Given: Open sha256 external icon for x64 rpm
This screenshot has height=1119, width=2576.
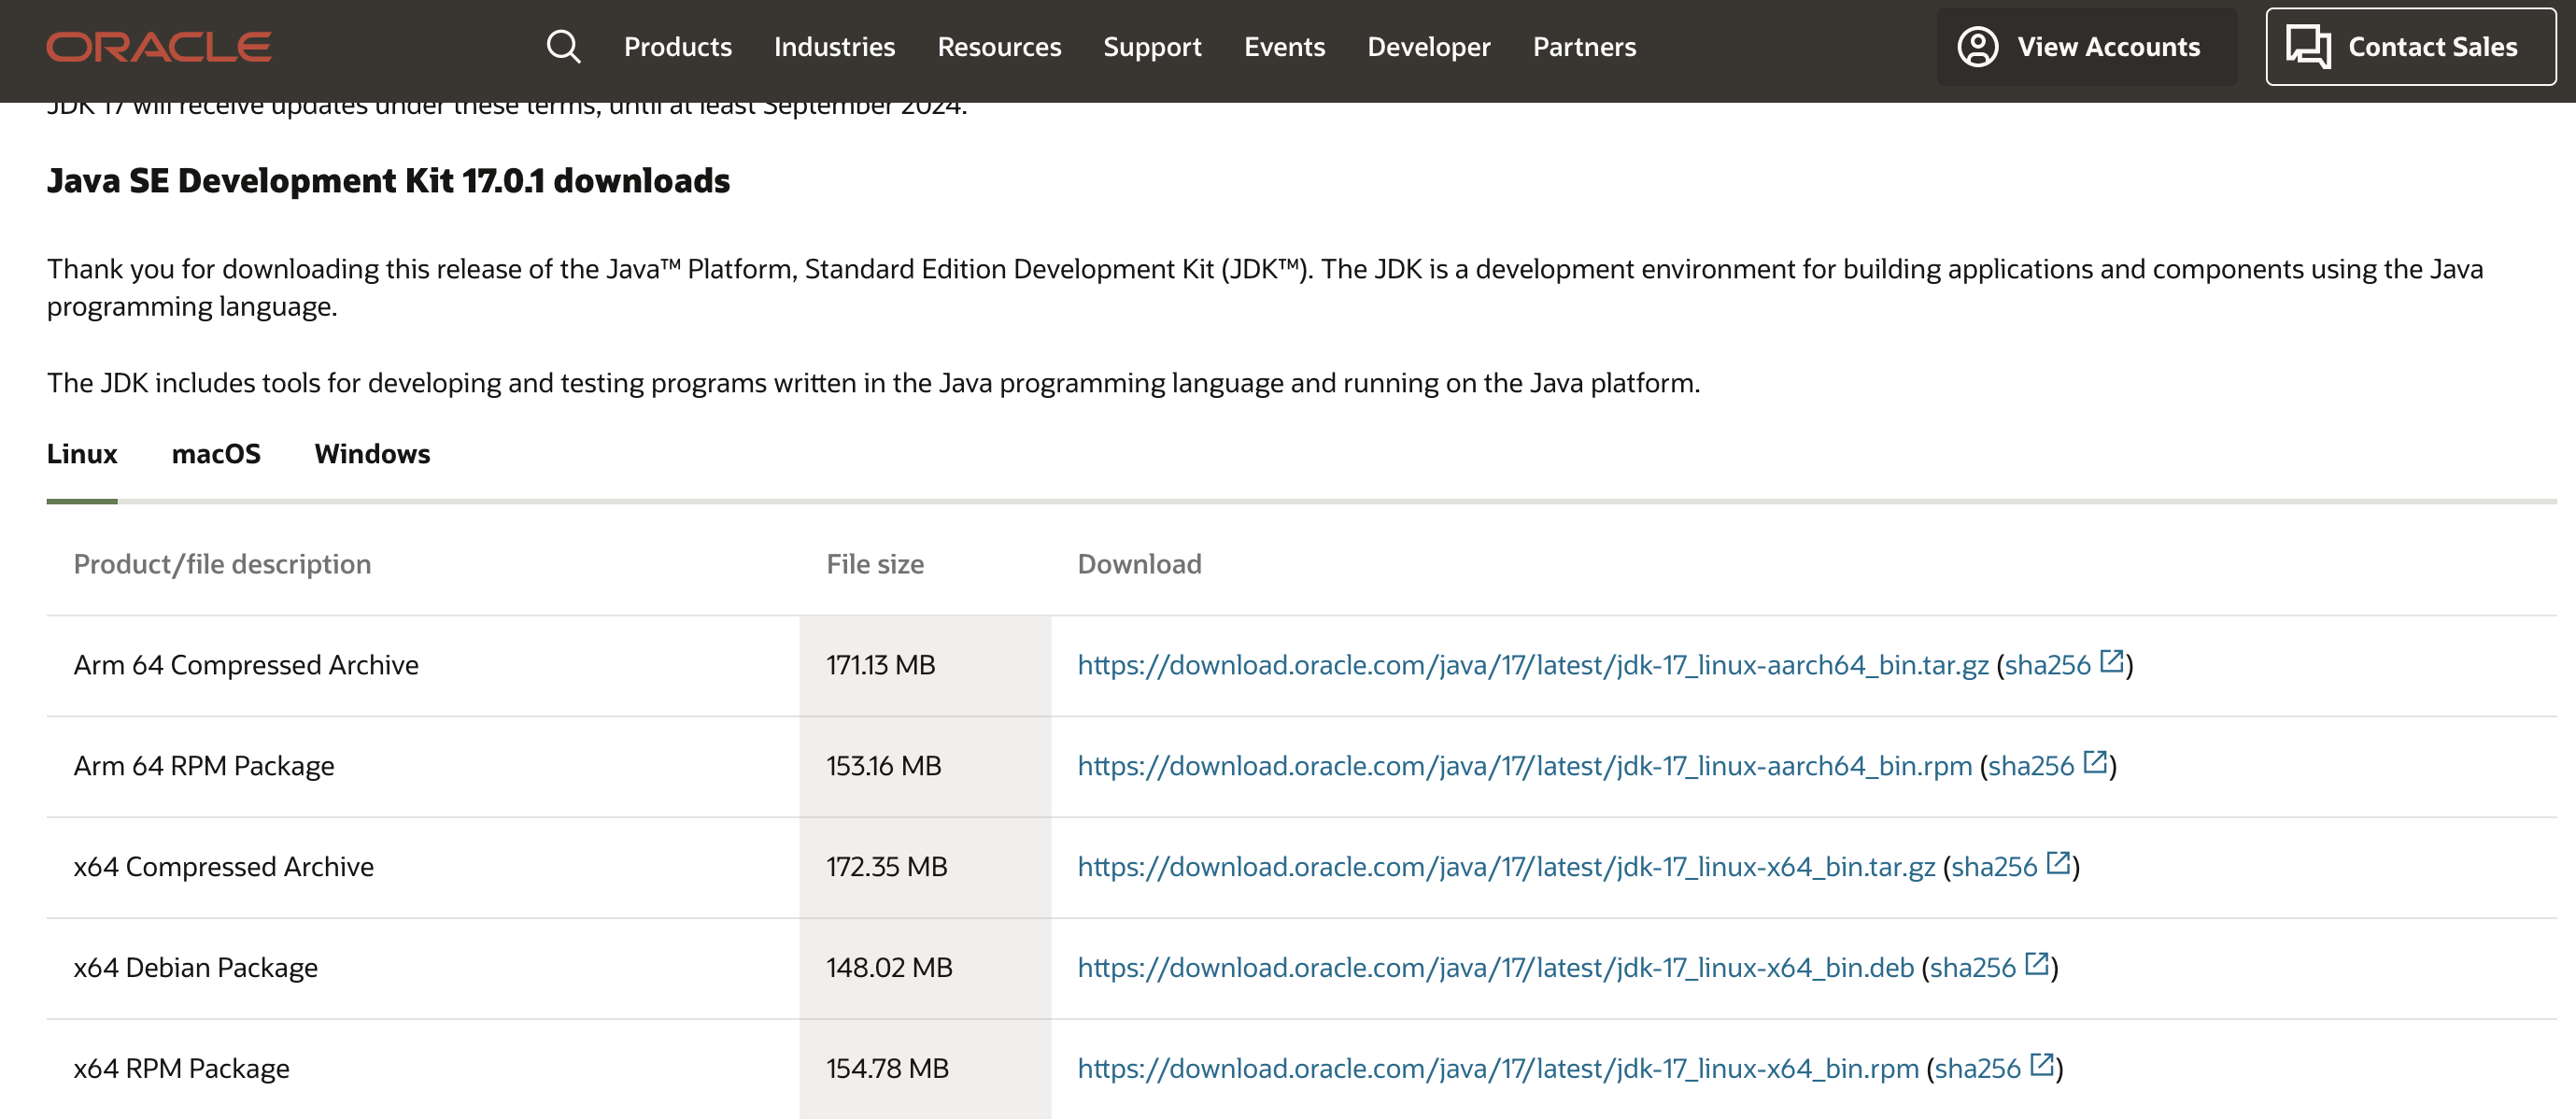Looking at the screenshot, I should click(x=2041, y=1065).
